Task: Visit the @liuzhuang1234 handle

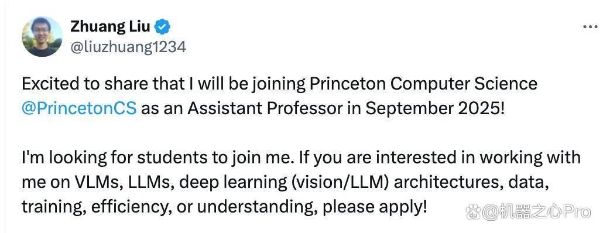Action: [x=128, y=47]
